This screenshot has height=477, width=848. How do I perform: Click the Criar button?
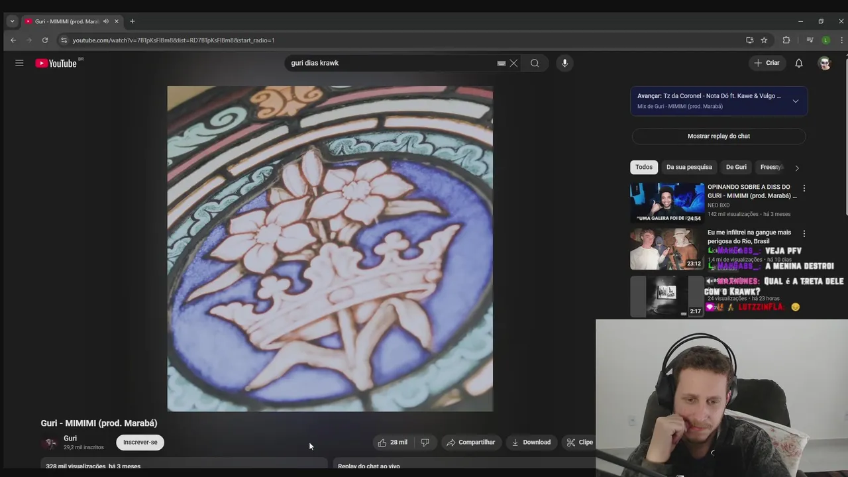tap(767, 63)
